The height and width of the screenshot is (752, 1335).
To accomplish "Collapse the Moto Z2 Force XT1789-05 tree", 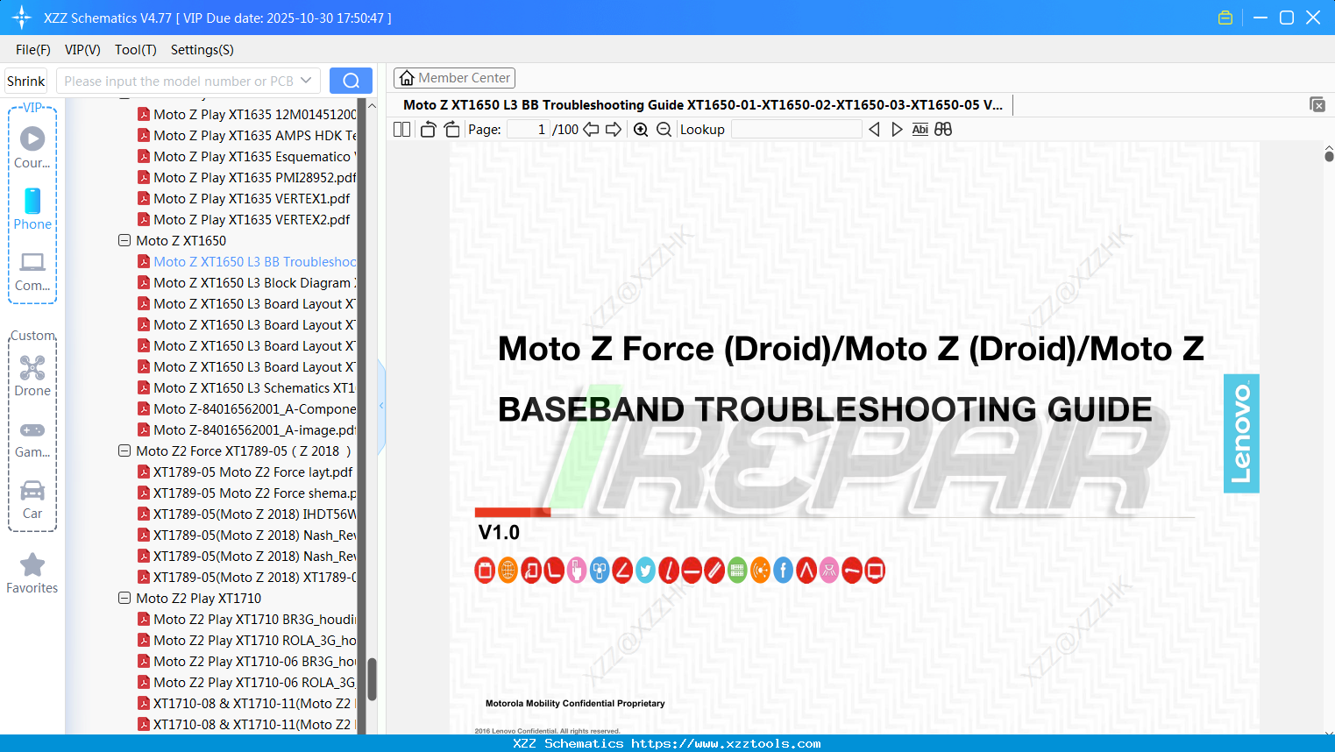I will (124, 450).
